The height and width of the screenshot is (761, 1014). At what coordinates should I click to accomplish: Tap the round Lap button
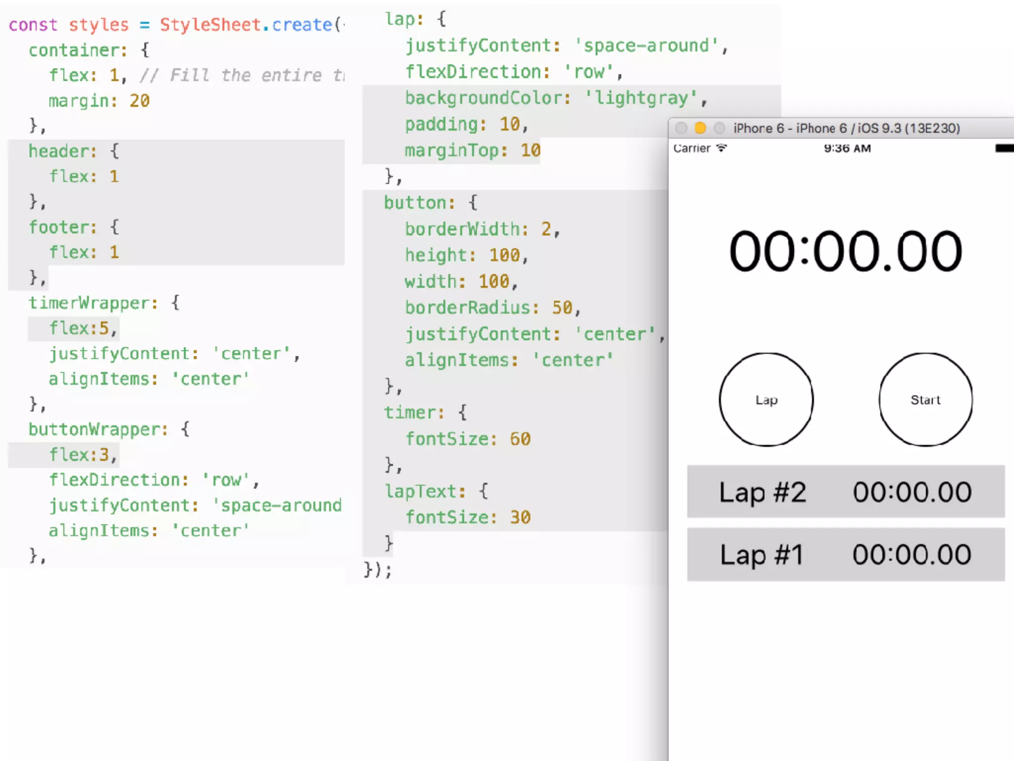pos(766,400)
